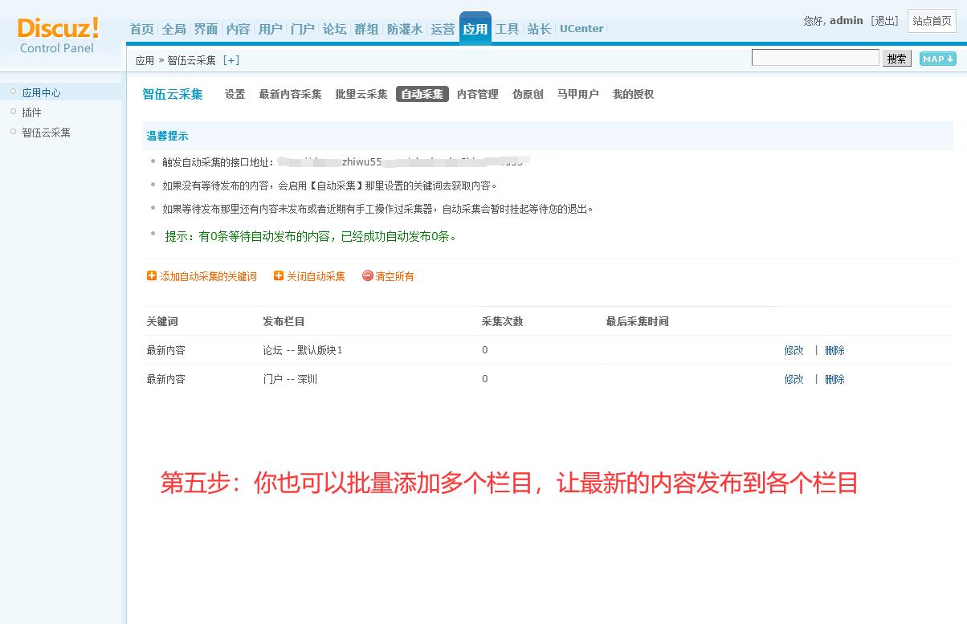967x624 pixels.
Task: Click the [+] add-to-favorites link in breadcrumb
Action: [231, 60]
